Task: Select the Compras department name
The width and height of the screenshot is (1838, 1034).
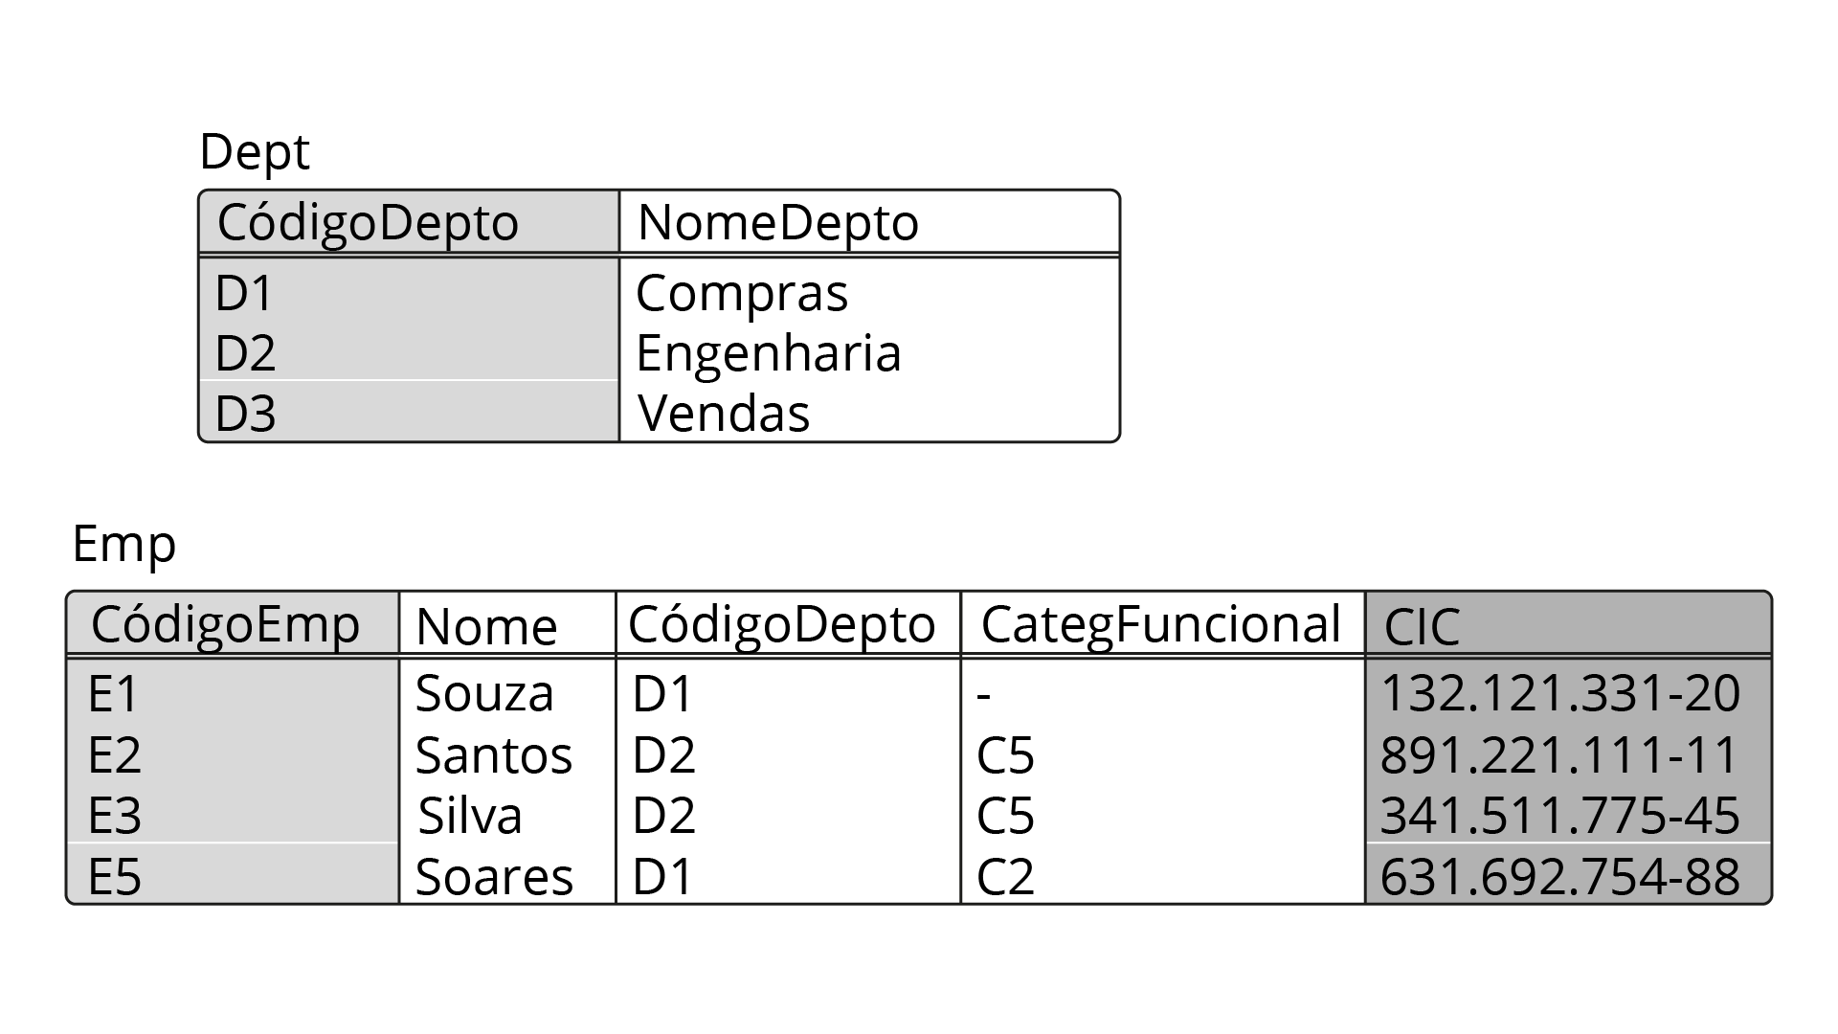Action: (x=742, y=293)
